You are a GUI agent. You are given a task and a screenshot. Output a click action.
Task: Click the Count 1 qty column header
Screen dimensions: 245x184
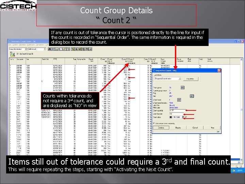(x=103, y=61)
